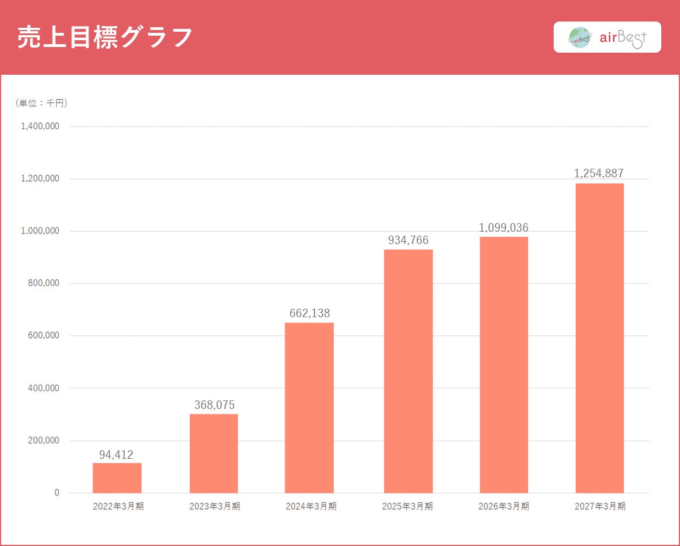Click the 934,766 data label

click(x=408, y=240)
